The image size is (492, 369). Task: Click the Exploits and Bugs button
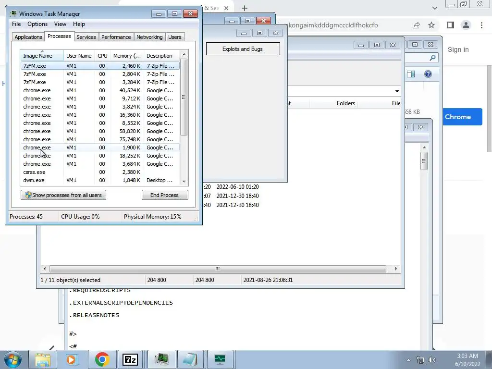click(243, 49)
